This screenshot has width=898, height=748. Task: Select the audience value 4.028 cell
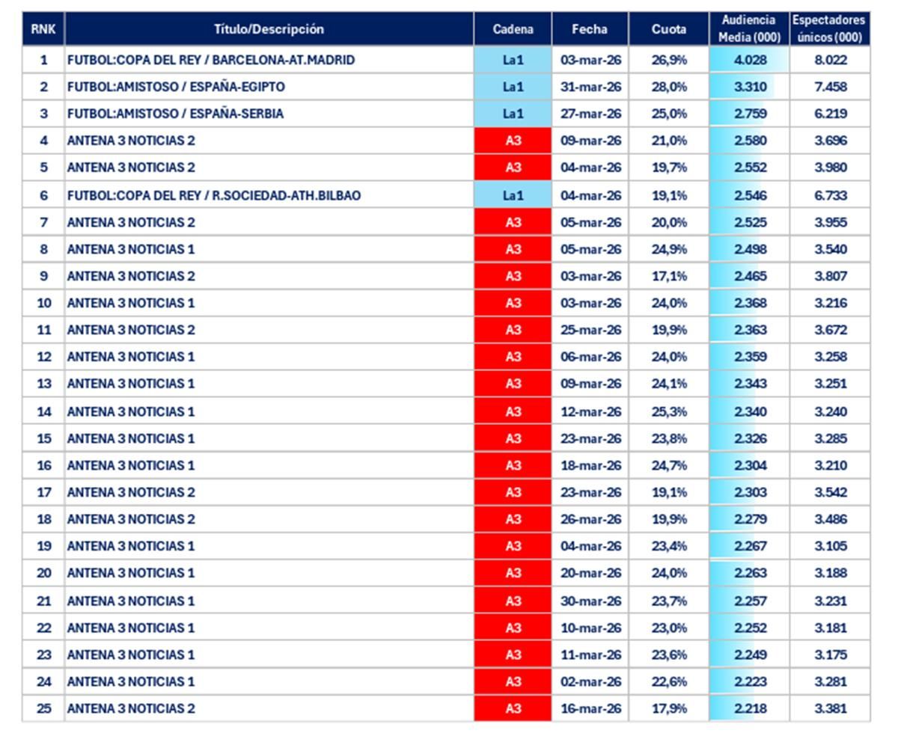[749, 60]
